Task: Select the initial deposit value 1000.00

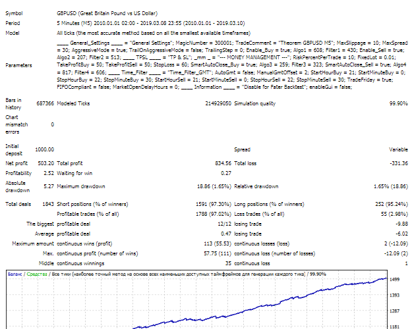Action: pyautogui.click(x=45, y=149)
